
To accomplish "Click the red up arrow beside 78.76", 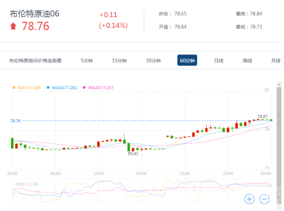I will point(13,26).
